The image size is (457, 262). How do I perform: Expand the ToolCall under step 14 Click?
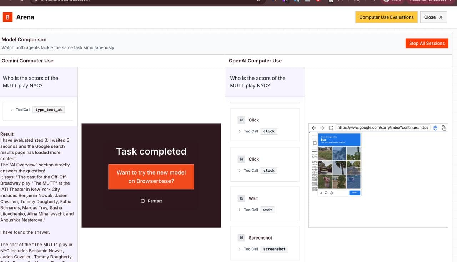click(x=240, y=171)
